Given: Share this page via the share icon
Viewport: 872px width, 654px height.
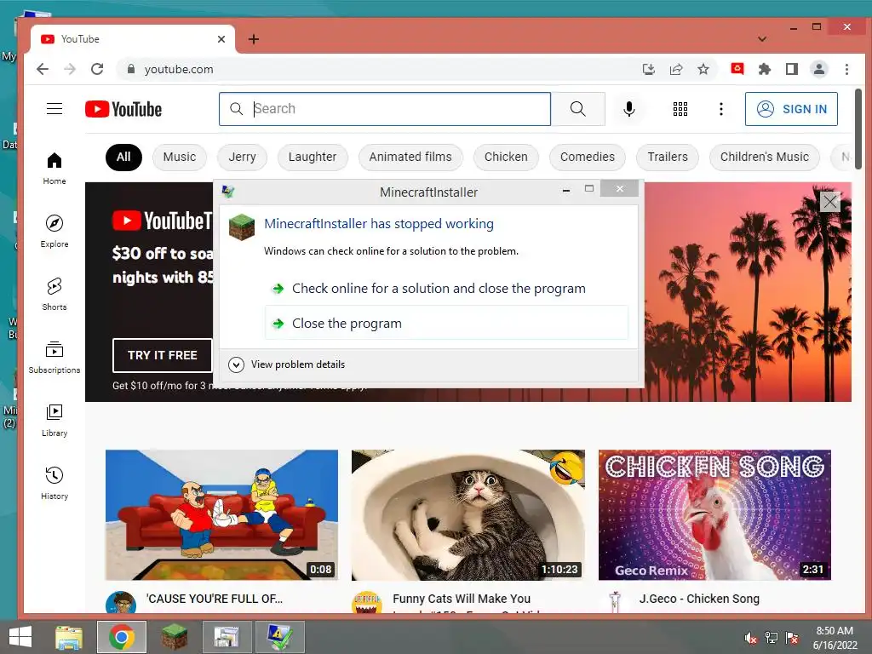Looking at the screenshot, I should (x=676, y=69).
